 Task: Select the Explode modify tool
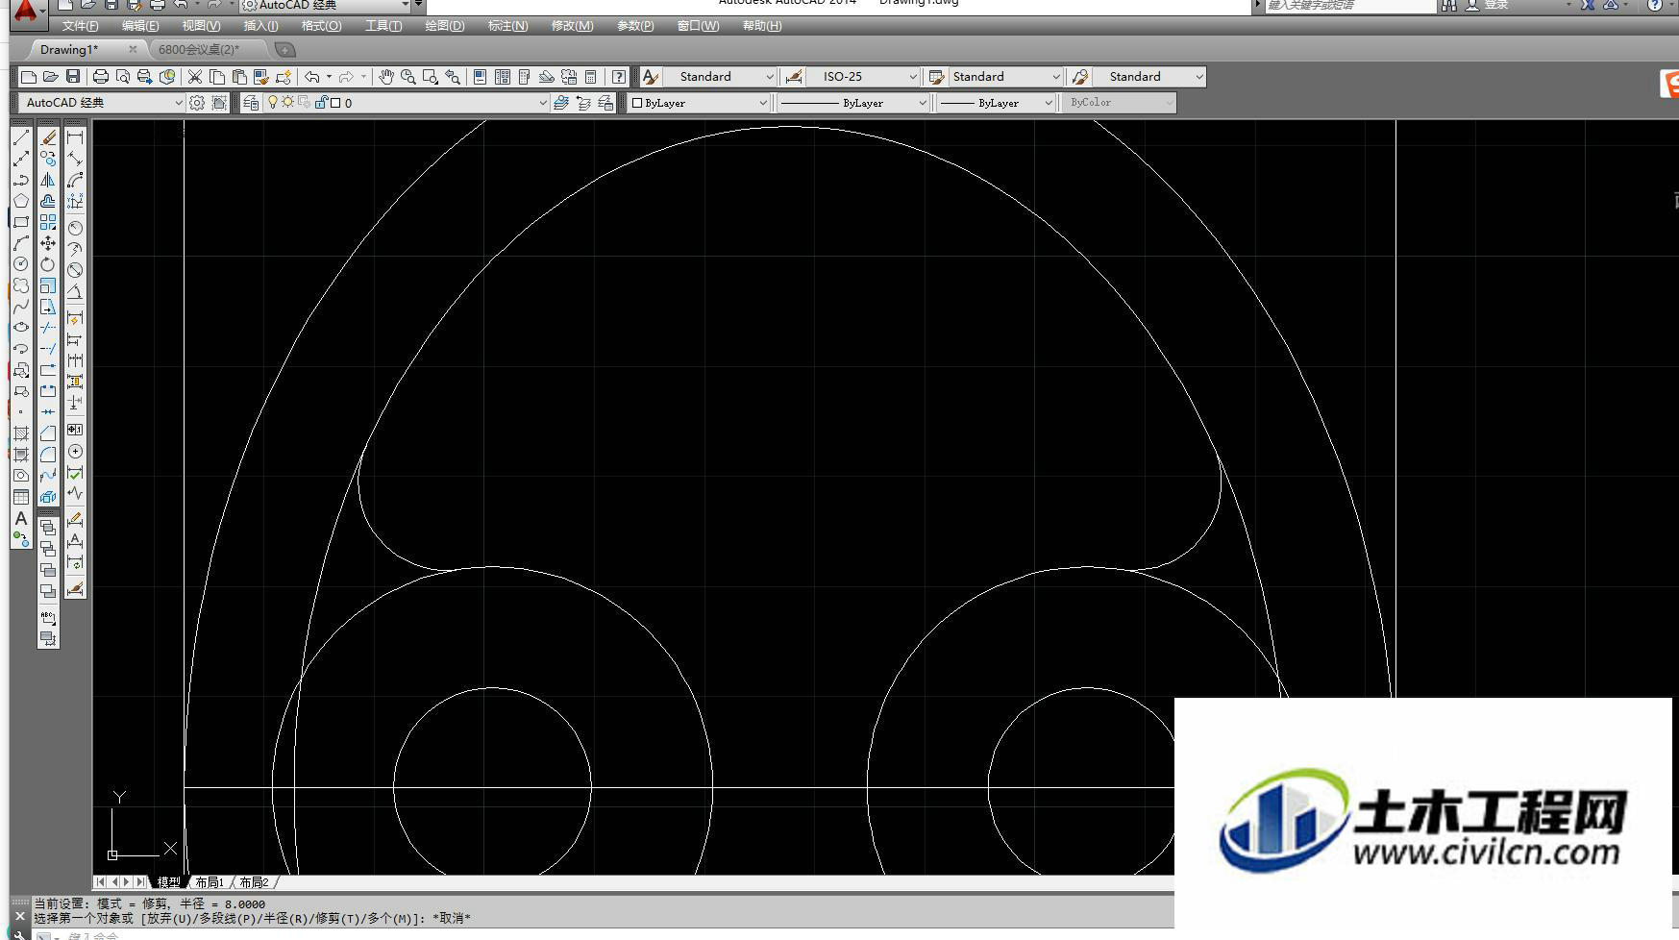tap(48, 497)
